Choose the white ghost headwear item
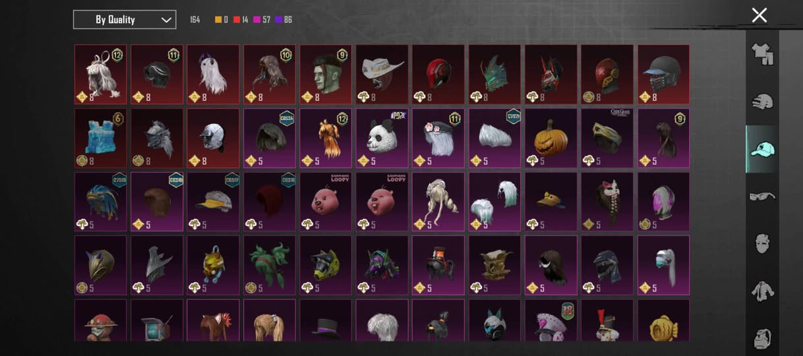 [213, 74]
